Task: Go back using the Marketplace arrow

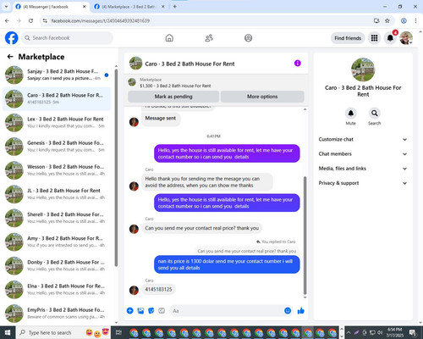Action: pos(10,57)
